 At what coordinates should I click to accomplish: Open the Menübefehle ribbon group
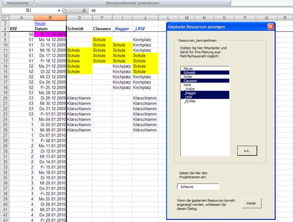(x=17, y=2)
